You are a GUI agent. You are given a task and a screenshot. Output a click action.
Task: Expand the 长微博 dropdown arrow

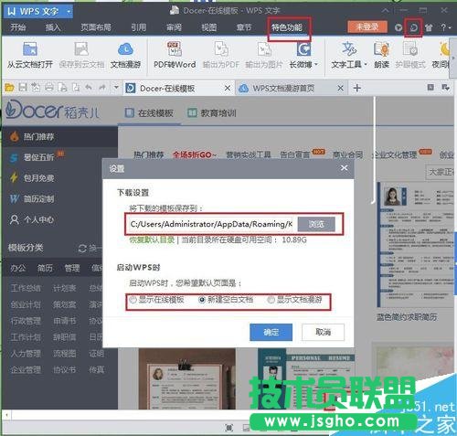316,64
